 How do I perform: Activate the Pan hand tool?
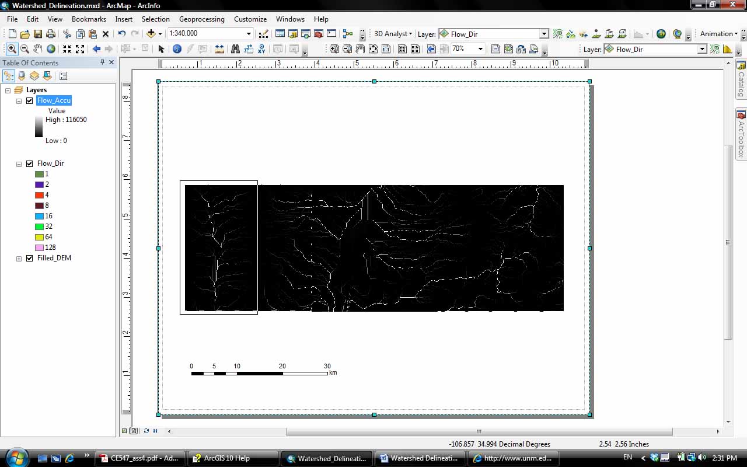(38, 49)
